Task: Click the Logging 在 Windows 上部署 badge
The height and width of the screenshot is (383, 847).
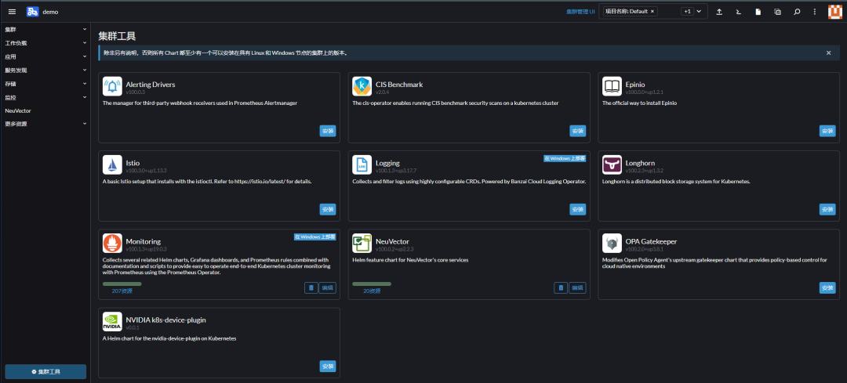Action: [x=565, y=158]
